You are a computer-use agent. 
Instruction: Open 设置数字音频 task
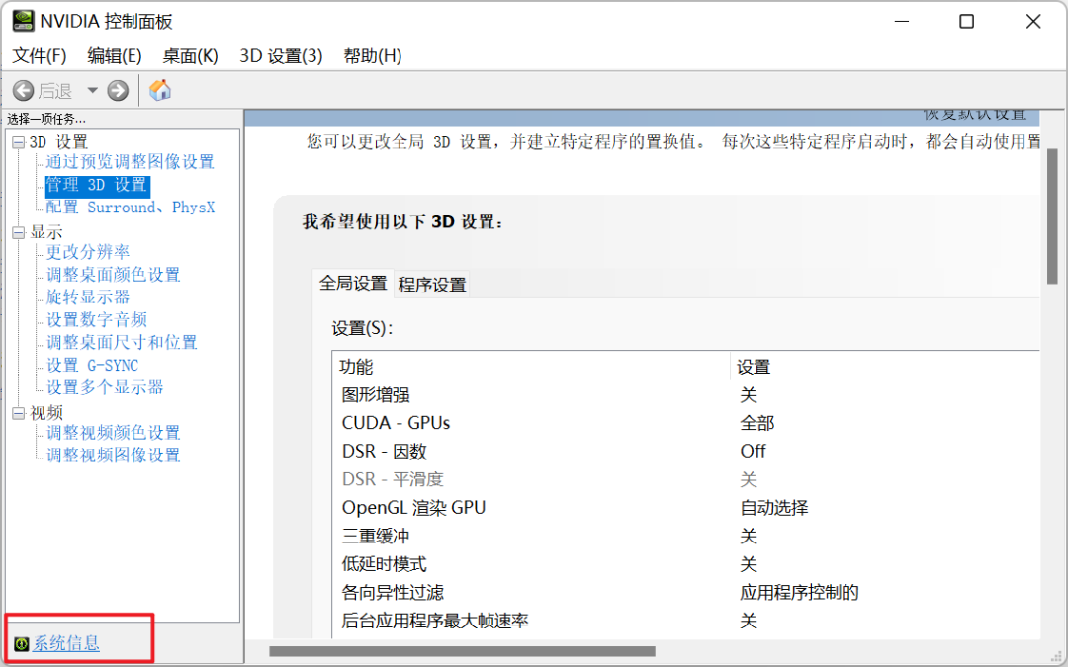pyautogui.click(x=97, y=320)
